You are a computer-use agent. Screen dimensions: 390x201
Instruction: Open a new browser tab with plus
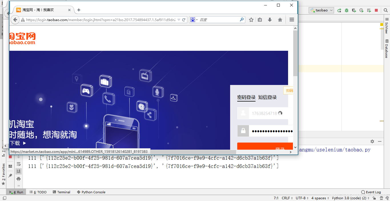coord(79,10)
